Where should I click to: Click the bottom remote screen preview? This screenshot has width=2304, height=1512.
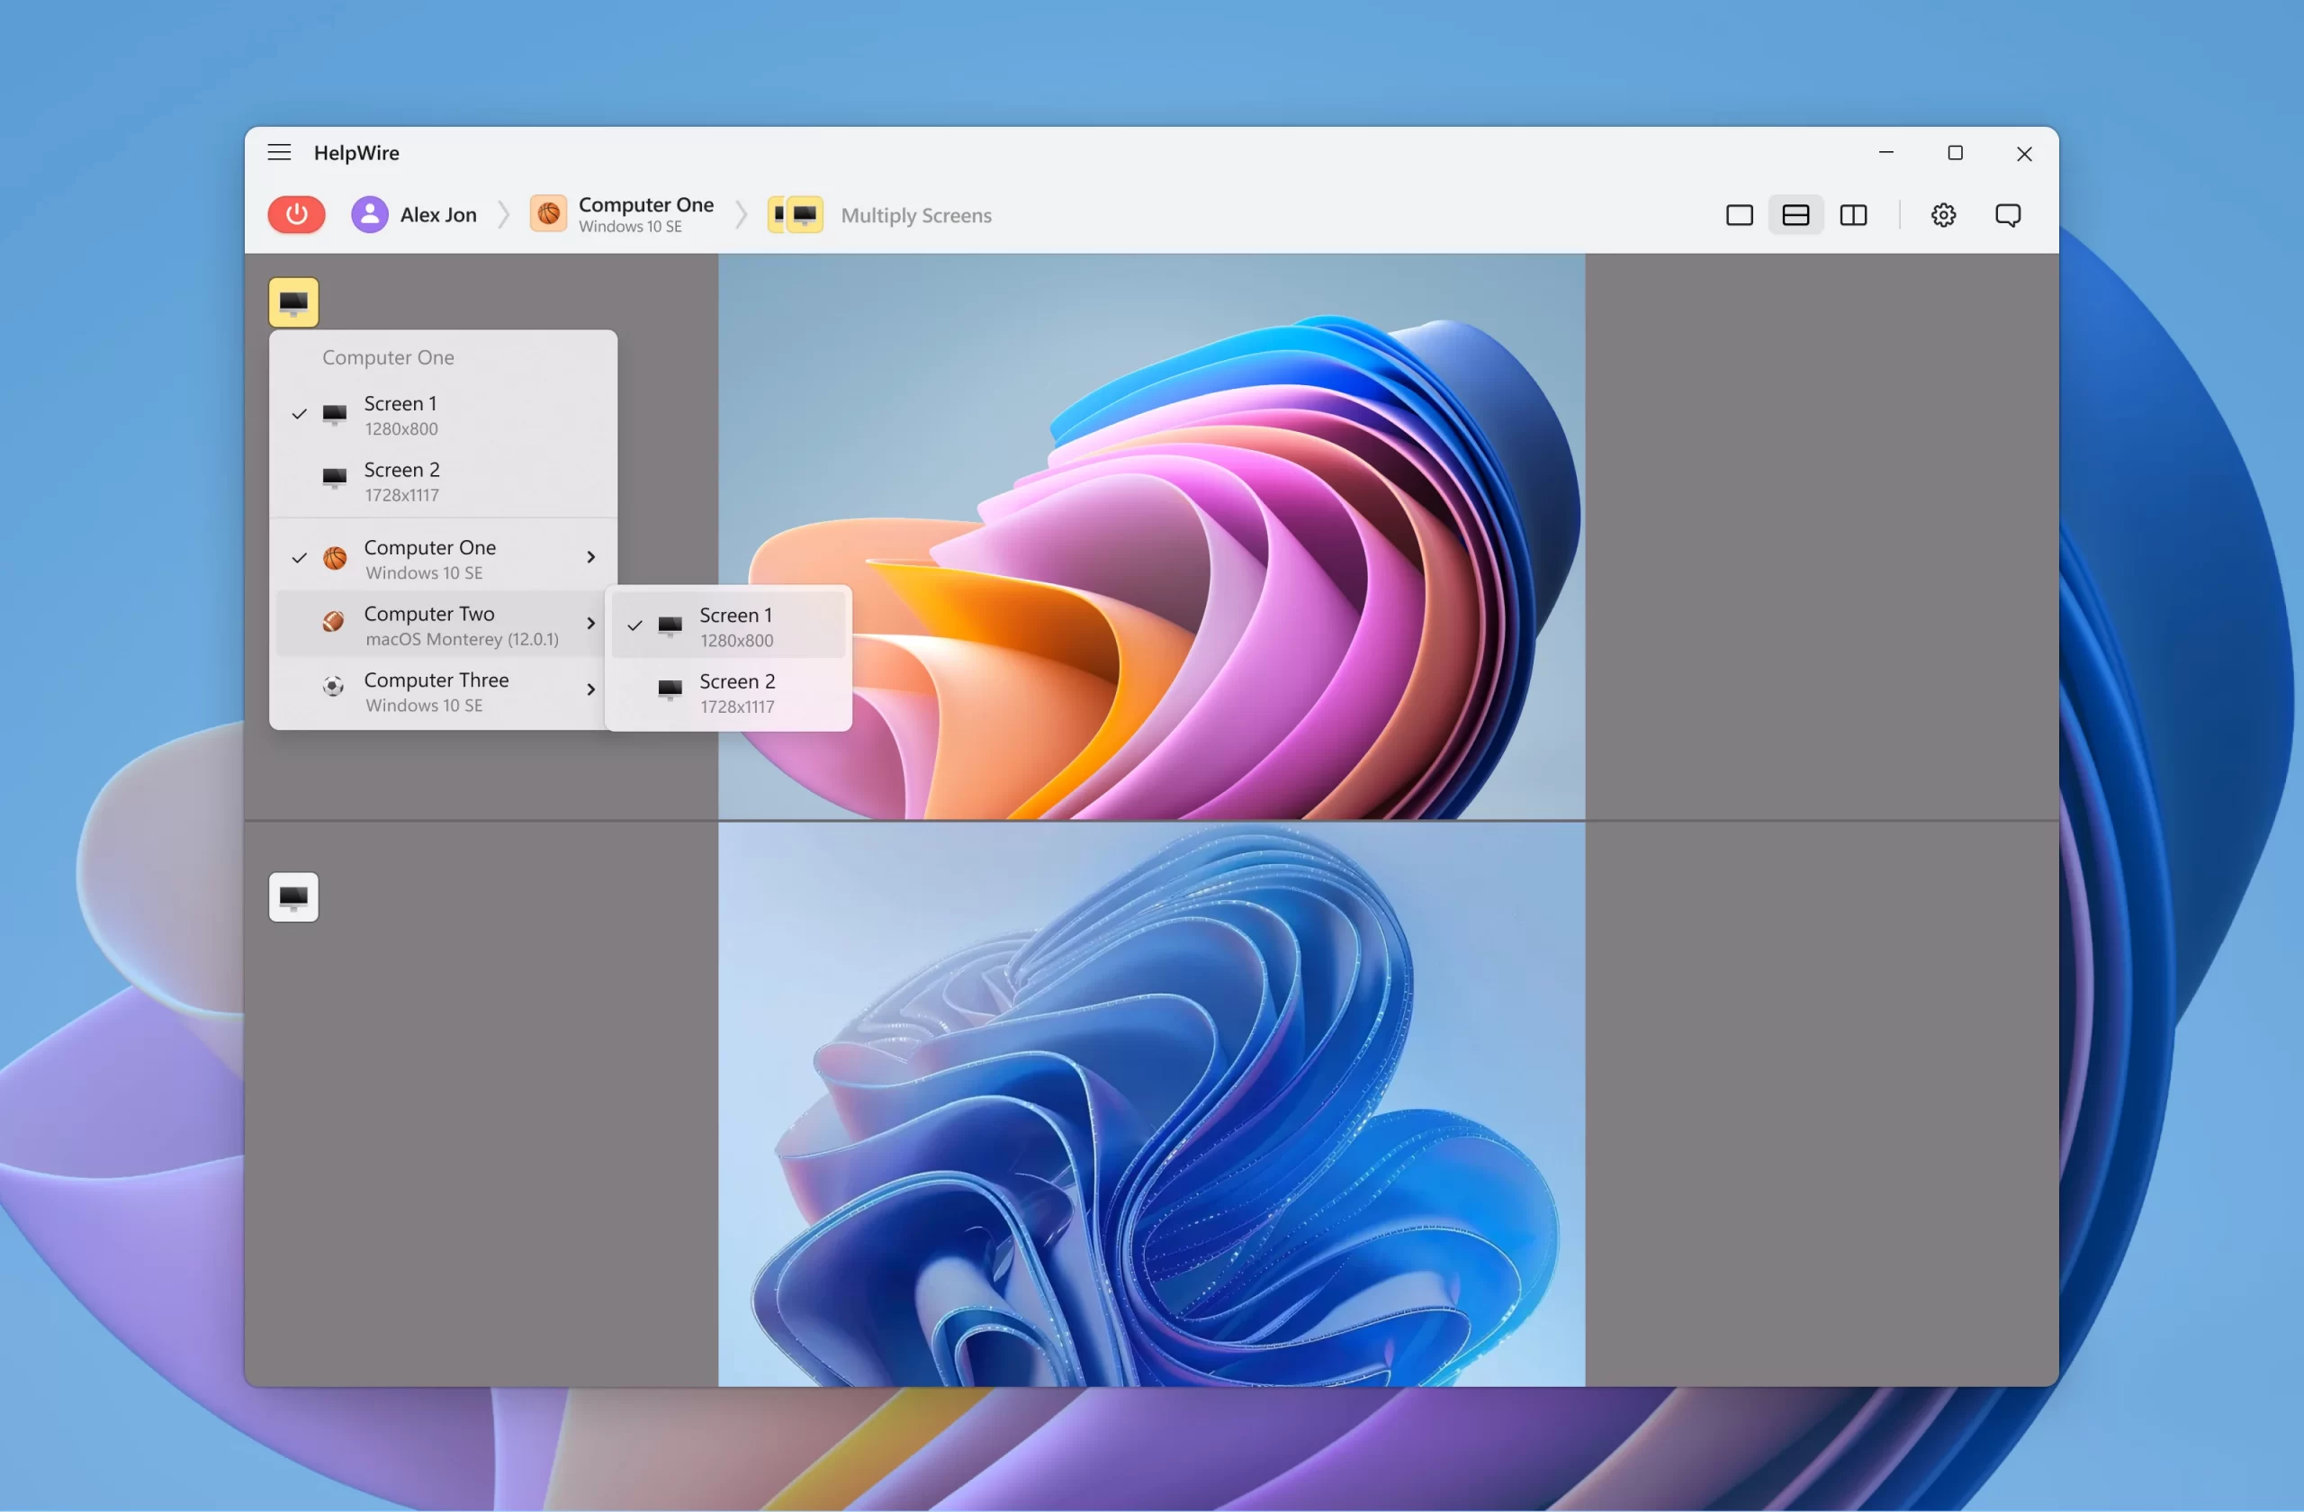pos(1151,1104)
